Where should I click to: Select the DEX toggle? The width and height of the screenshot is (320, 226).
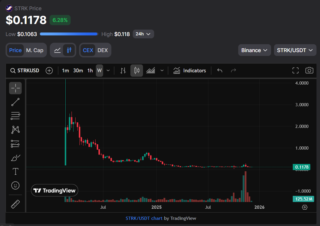click(103, 50)
